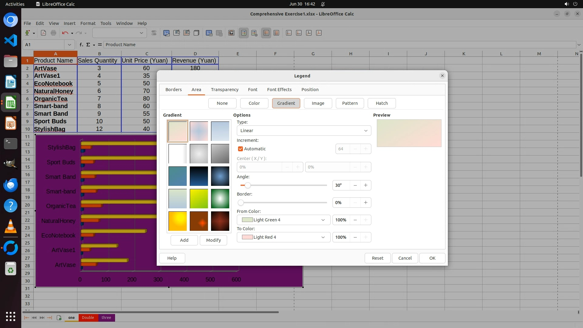Open the From Color dropdown
This screenshot has height=328, width=583.
[283, 220]
